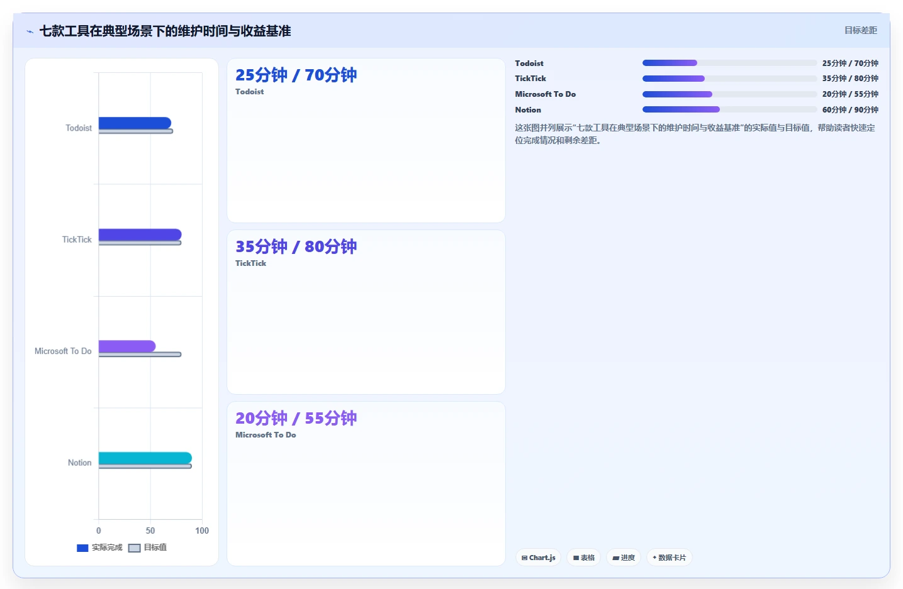Click the Todoist blue actual bar in the chart
903x589 pixels.
(135, 123)
